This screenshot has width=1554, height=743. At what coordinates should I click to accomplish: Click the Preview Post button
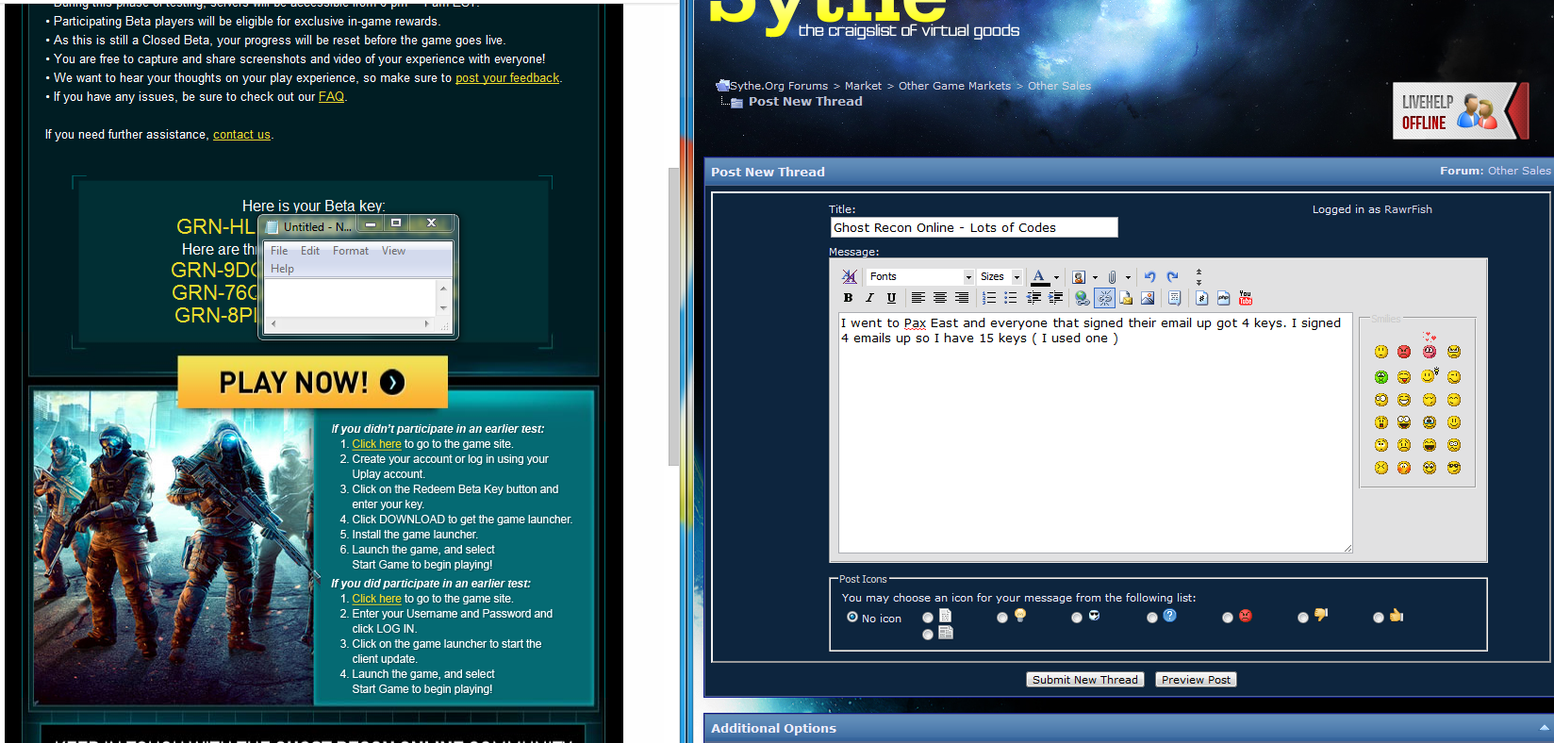pyautogui.click(x=1196, y=680)
